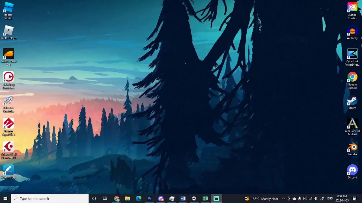
Task: Open File Explorer from the taskbar
Action: (x=128, y=198)
